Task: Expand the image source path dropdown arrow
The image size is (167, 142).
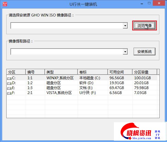Action: [125, 26]
